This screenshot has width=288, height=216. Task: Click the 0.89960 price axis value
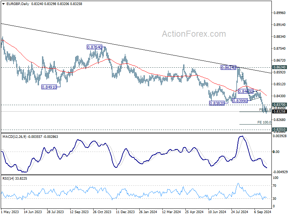tap(280, 13)
